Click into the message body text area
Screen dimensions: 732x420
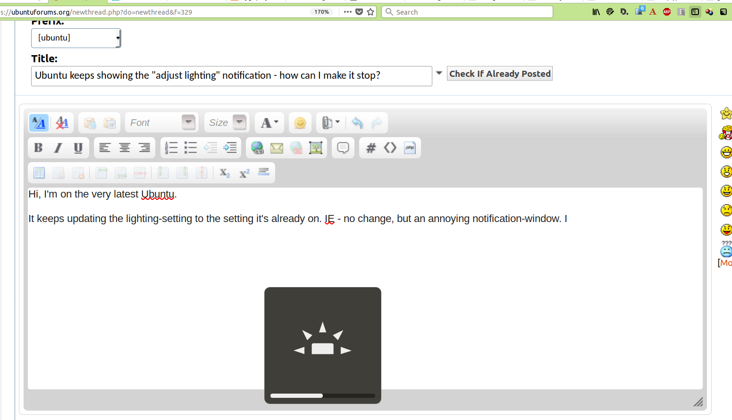365,288
